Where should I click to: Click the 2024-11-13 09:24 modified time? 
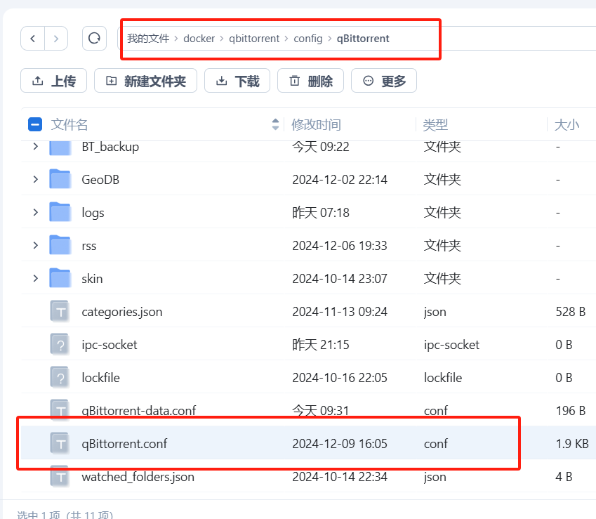pyautogui.click(x=340, y=312)
